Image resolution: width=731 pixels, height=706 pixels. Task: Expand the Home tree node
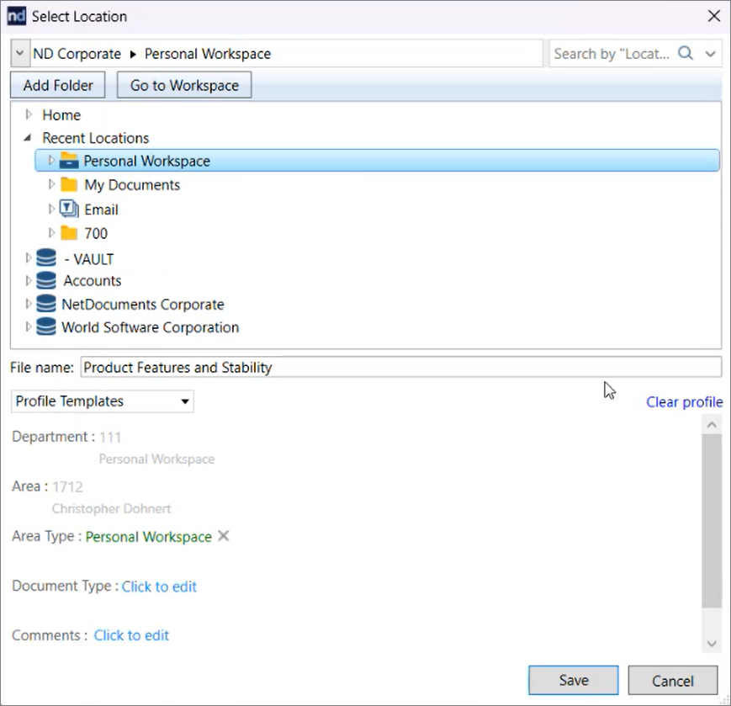28,114
